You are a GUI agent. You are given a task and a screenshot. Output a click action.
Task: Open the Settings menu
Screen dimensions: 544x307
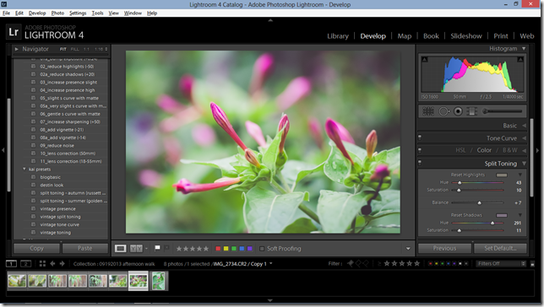pos(78,13)
